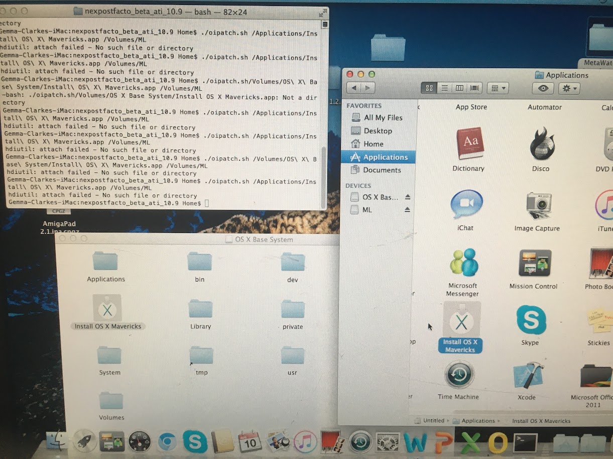Select Documents in Finder sidebar

point(382,170)
